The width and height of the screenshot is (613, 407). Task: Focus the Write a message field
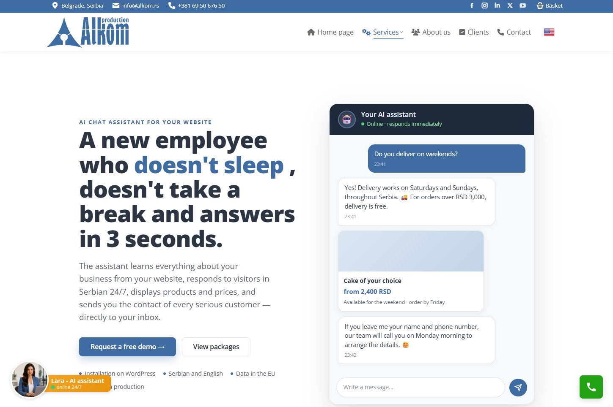[421, 387]
